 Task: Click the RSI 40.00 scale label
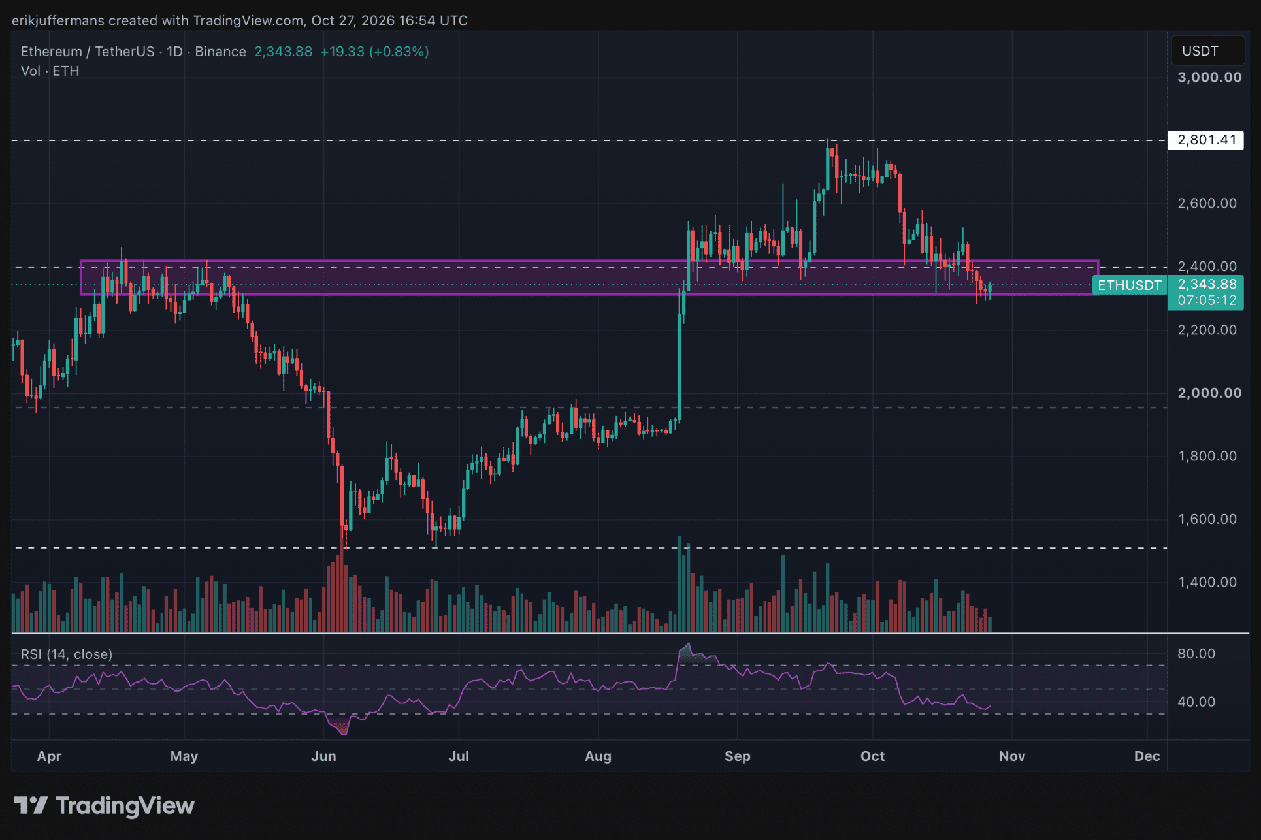click(x=1196, y=702)
